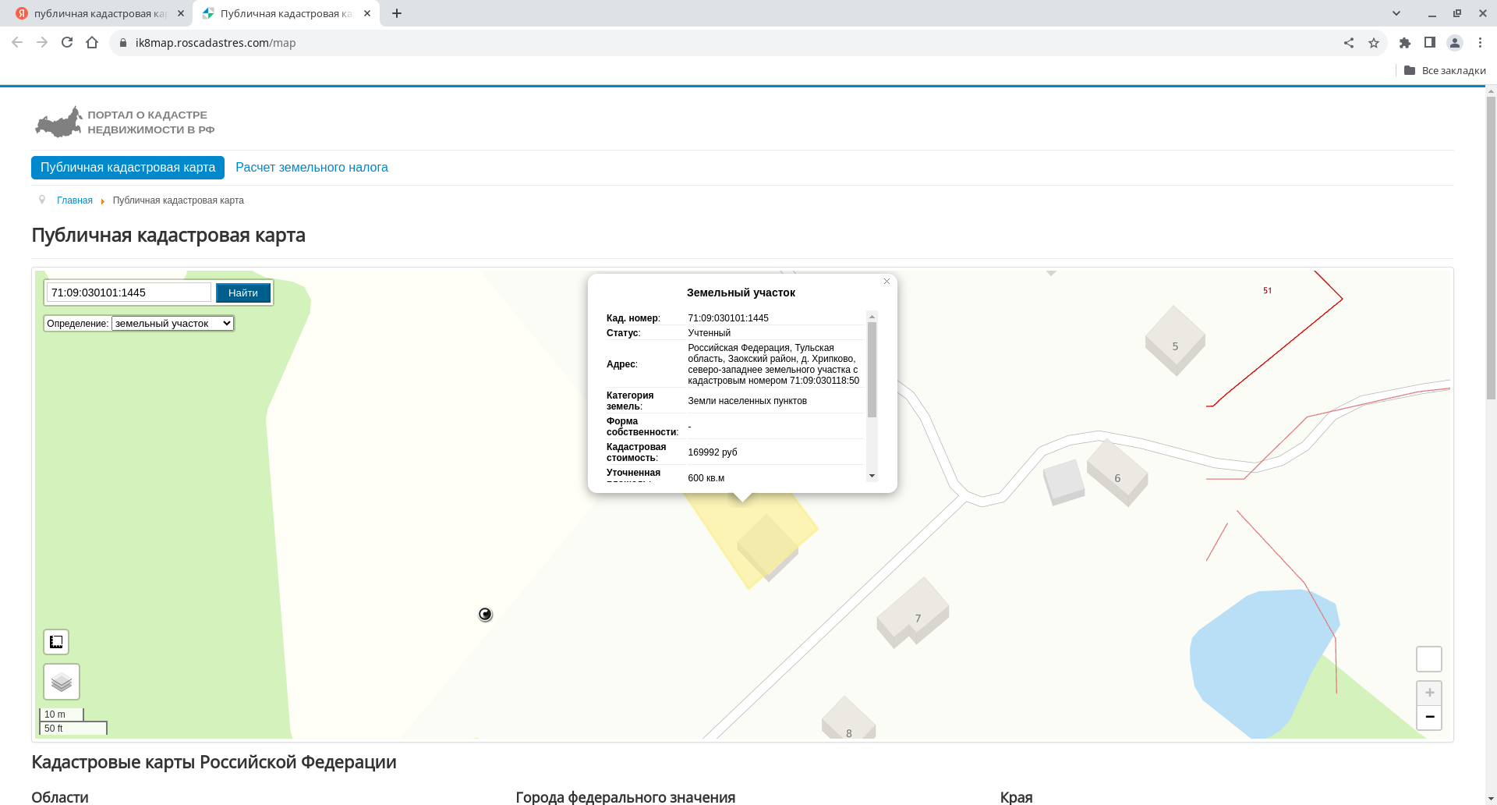The image size is (1497, 805).
Task: Open Расчет земельного налога menu item
Action: tap(311, 168)
